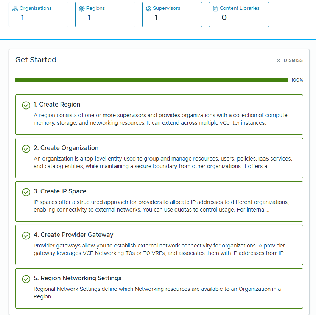Click the Organizations hierarchy icon
This screenshot has width=316, height=315.
[x=15, y=9]
